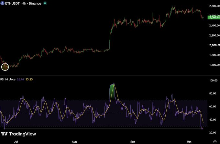Click the current price label 2,568.61
The width and height of the screenshot is (220, 144).
214,17
